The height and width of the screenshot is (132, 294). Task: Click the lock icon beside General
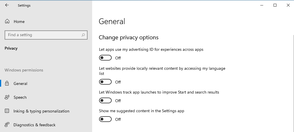click(7, 84)
